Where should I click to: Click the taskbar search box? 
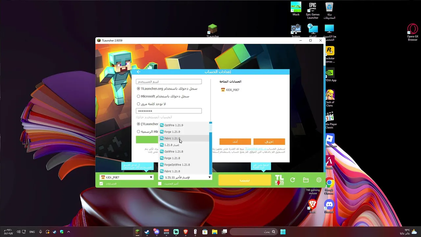pyautogui.click(x=253, y=232)
